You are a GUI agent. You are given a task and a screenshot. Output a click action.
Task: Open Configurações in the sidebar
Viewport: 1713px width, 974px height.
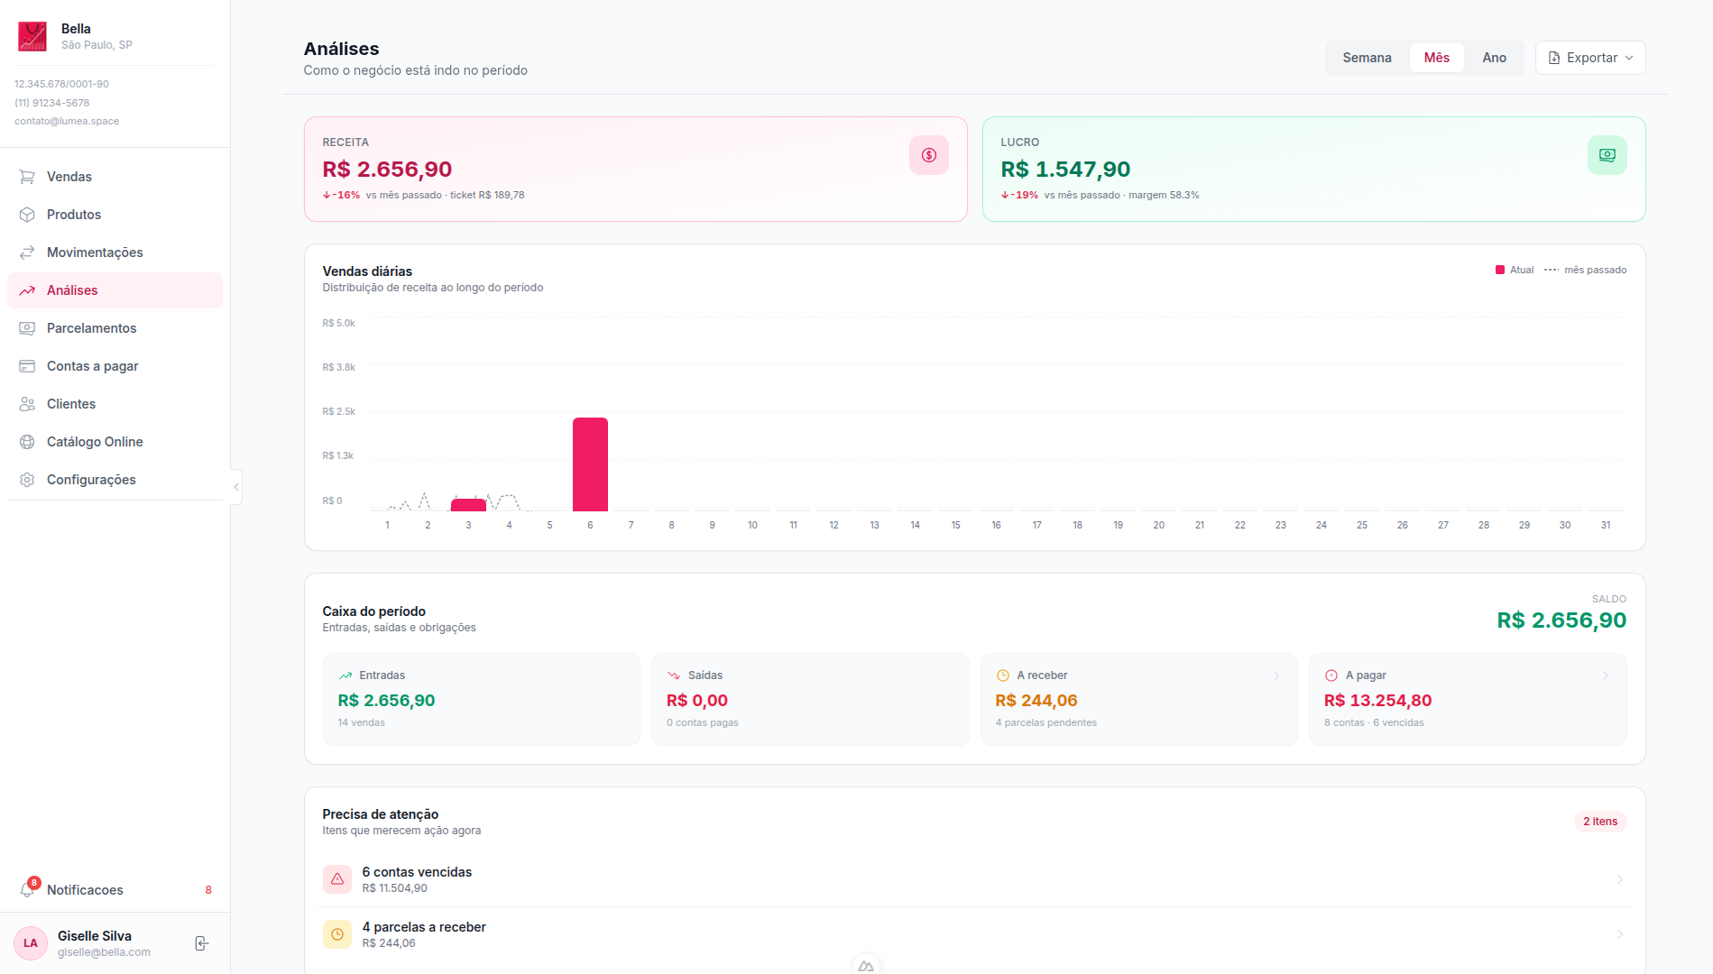click(115, 480)
